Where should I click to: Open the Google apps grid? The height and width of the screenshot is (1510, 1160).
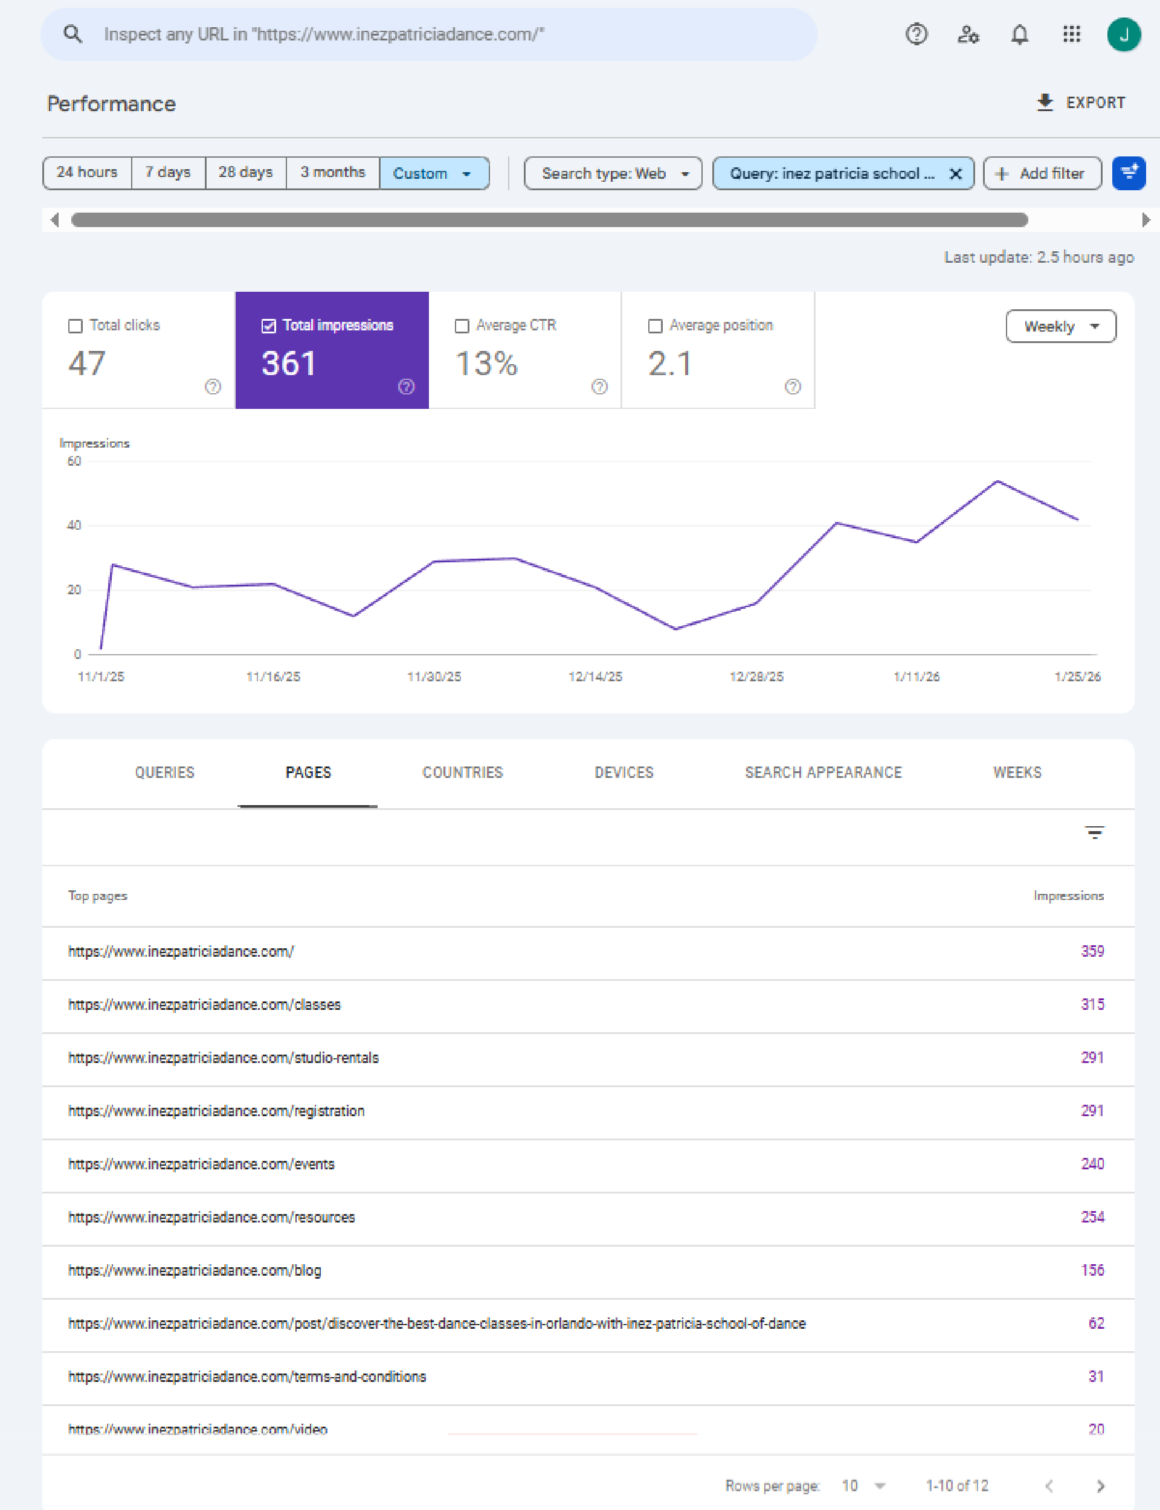(1071, 34)
